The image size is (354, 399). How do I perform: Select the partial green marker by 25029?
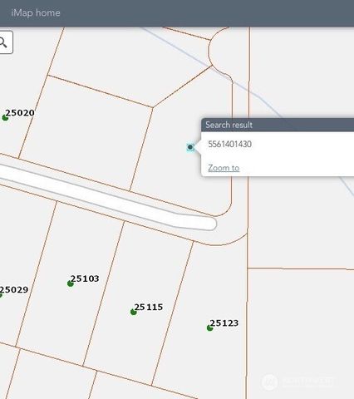[x=1, y=295]
